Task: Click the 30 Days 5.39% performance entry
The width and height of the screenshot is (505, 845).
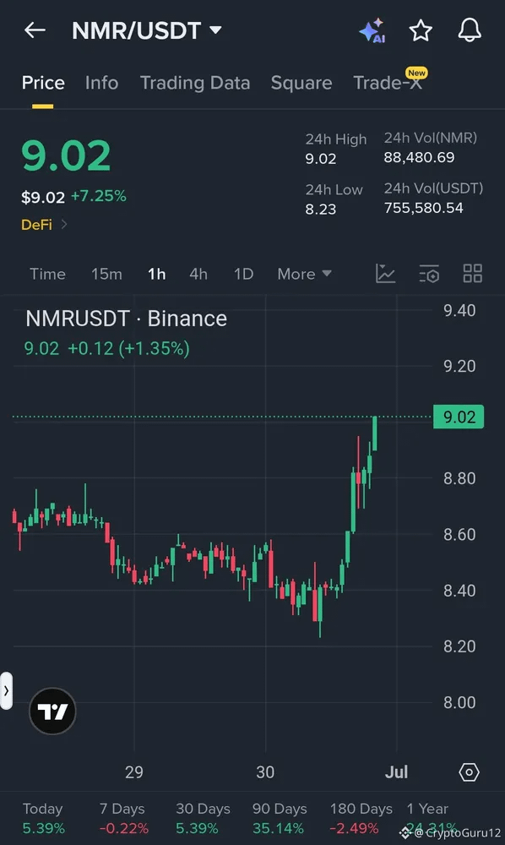Action: (203, 819)
